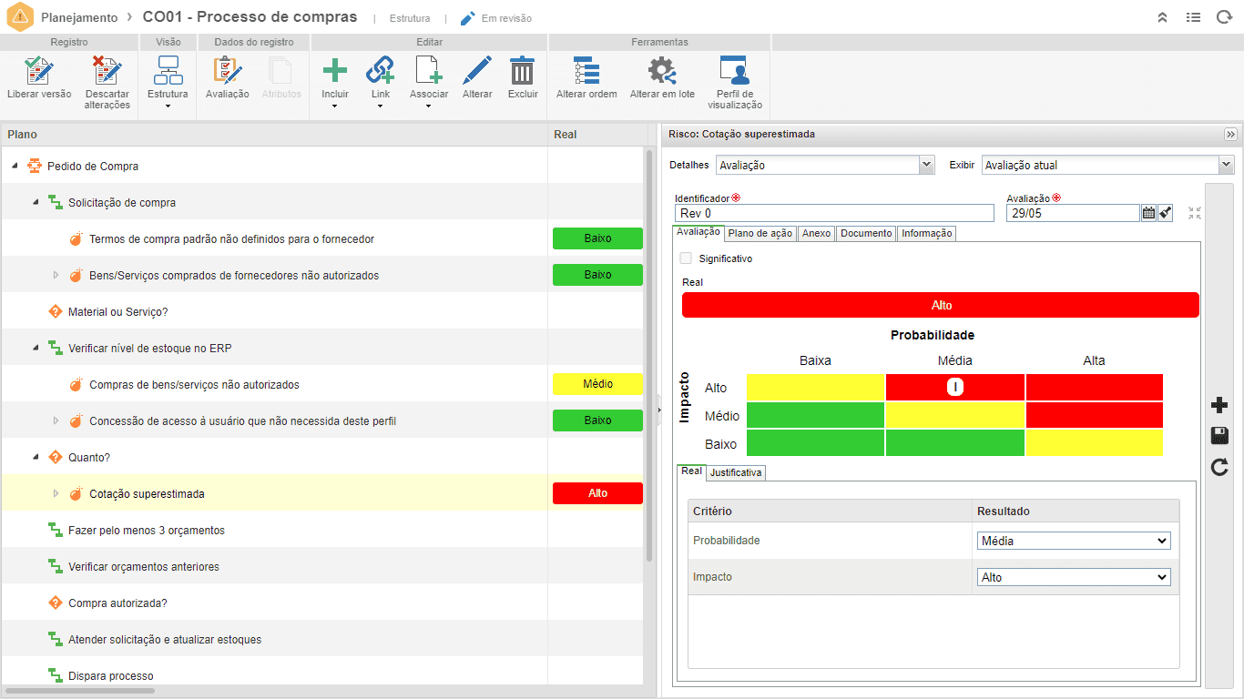Screen dimensions: 1244x699
Task: Open the Exibir Avaliação atual dropdown
Action: [1108, 165]
